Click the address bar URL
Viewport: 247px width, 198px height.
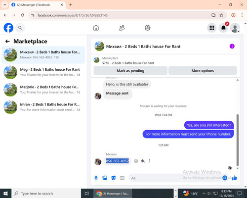73,15
